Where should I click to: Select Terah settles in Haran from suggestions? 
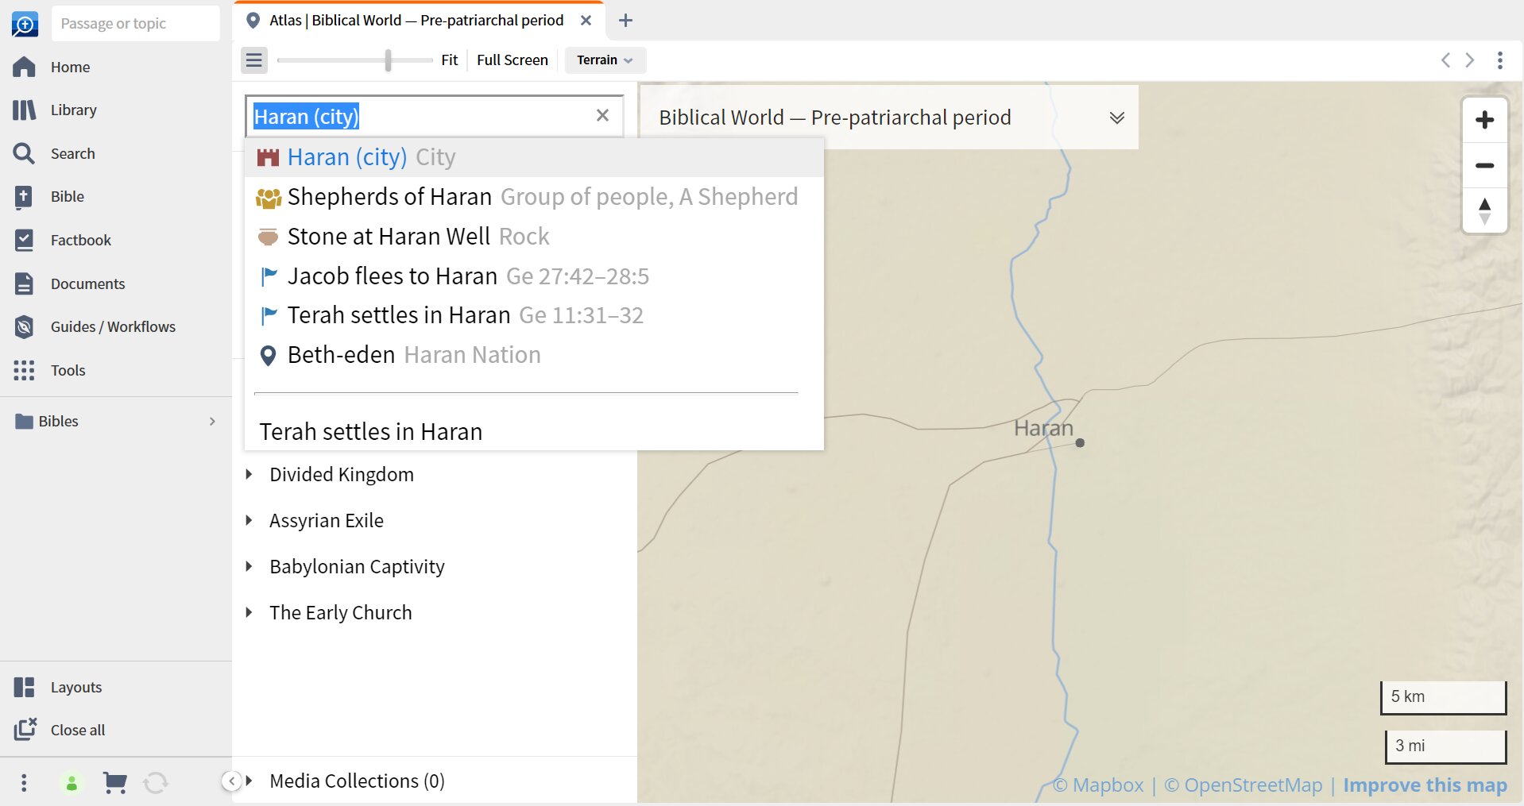pyautogui.click(x=397, y=314)
